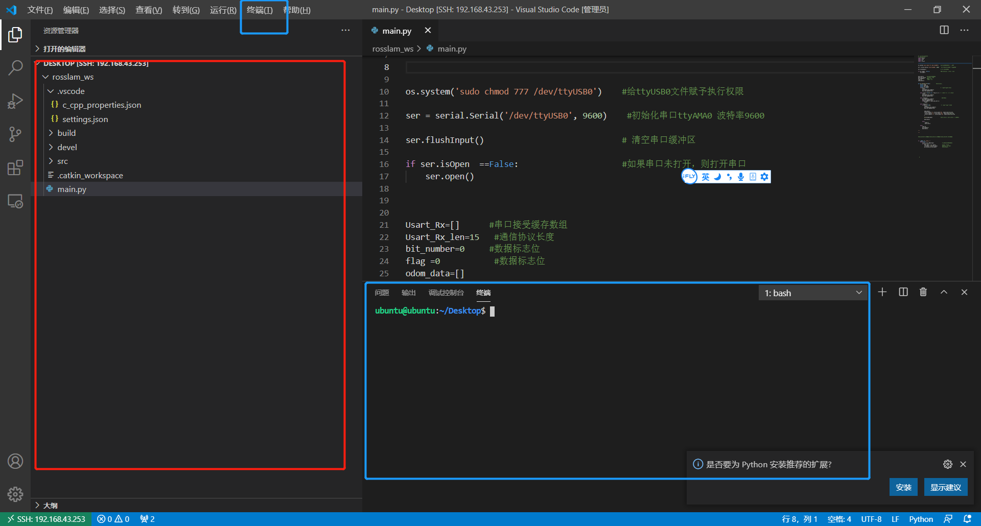
Task: Split the editor to the right
Action: coord(944,30)
